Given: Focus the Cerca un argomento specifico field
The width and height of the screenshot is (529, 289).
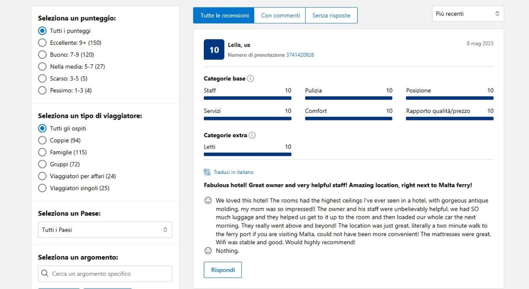Looking at the screenshot, I should (x=105, y=274).
